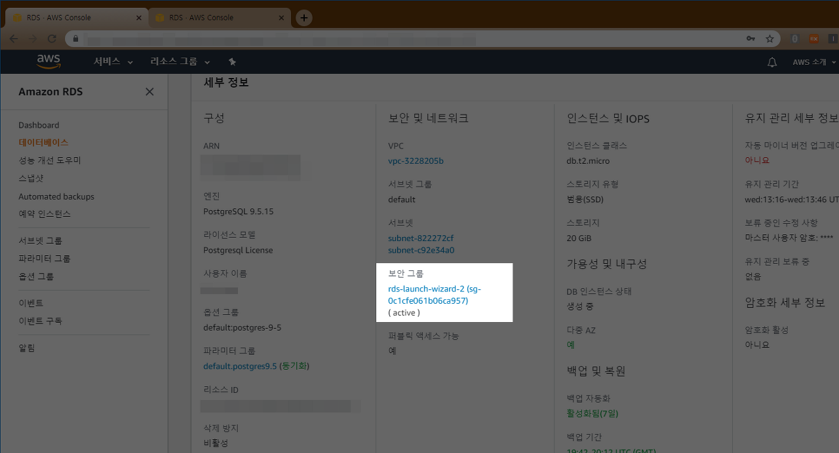Open 예약 인스턴스 in the sidebar
839x453 pixels.
[x=45, y=214]
